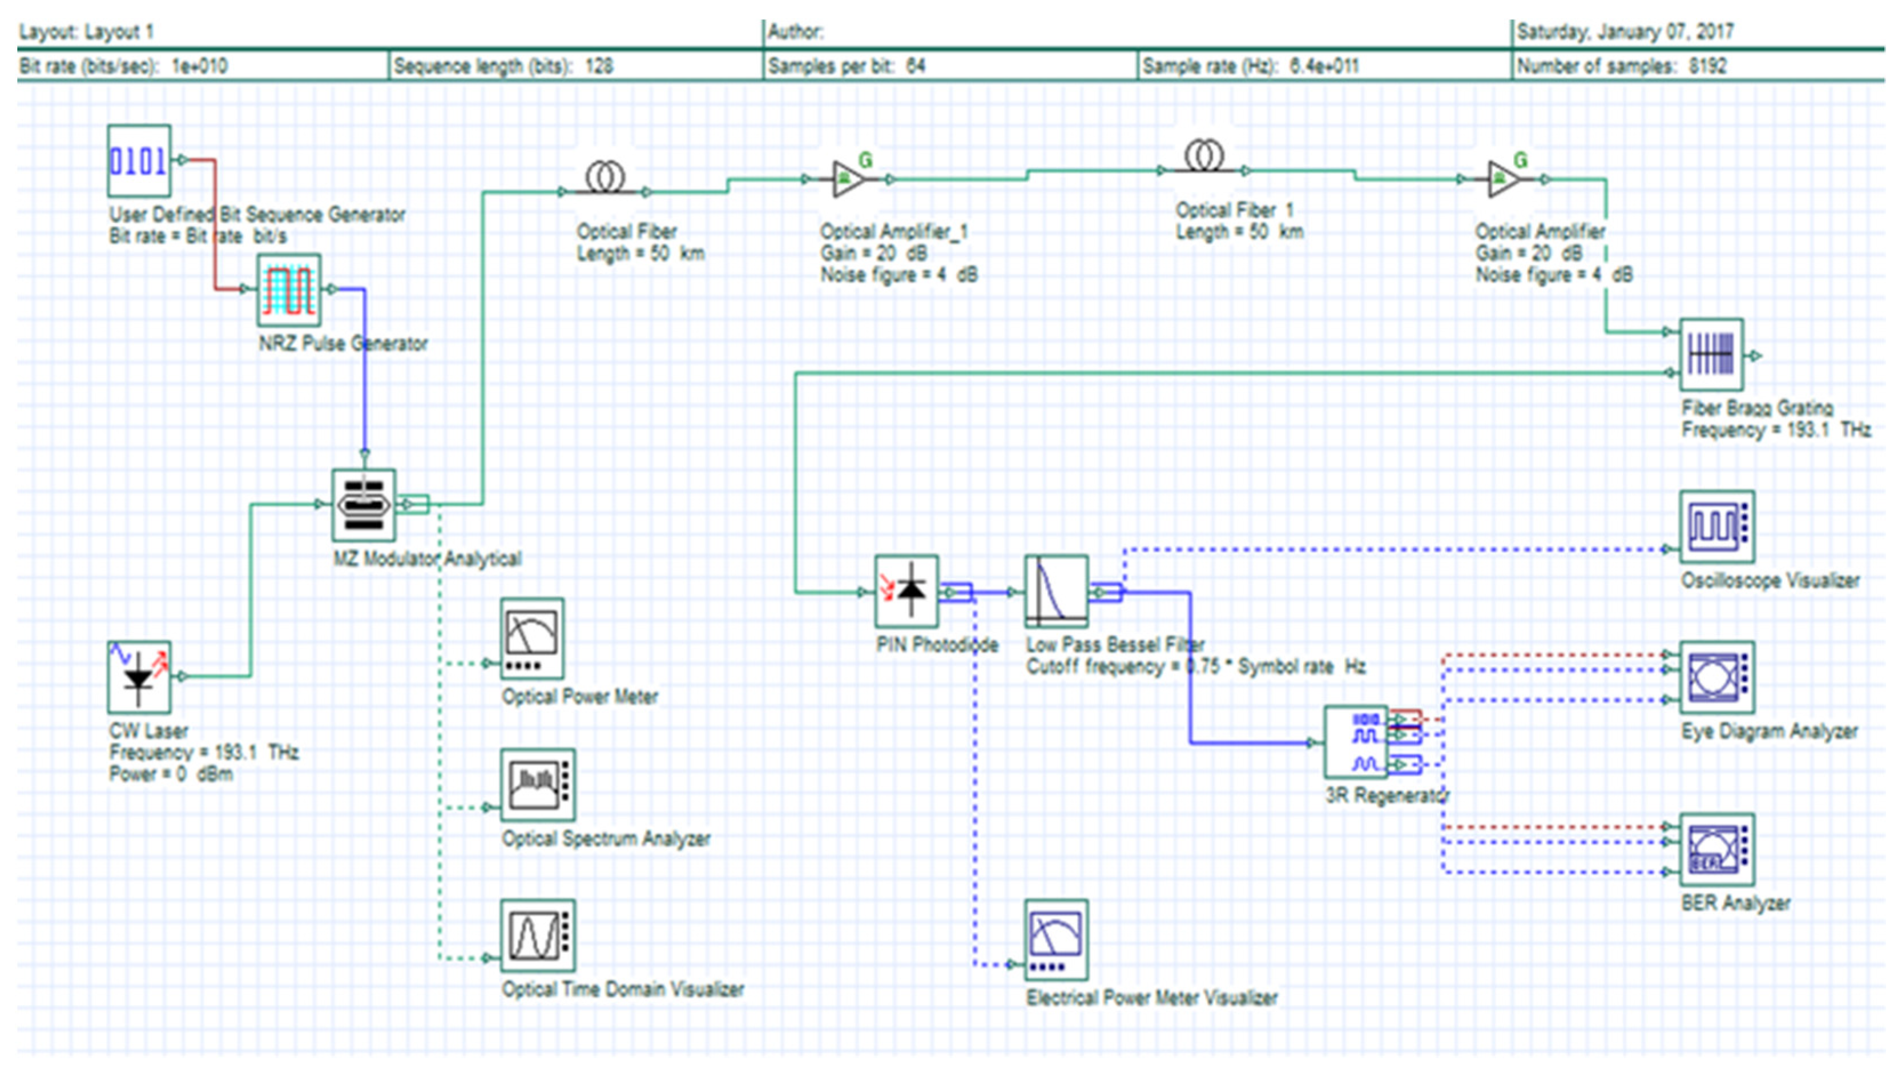Open the BER Analyzer visualizer
This screenshot has width=1898, height=1073.
point(1716,850)
